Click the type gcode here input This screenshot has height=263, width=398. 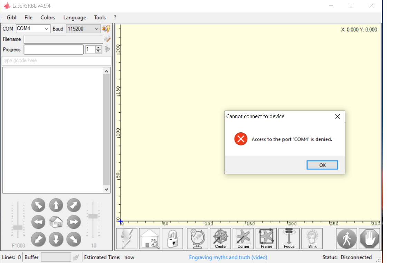coord(56,60)
